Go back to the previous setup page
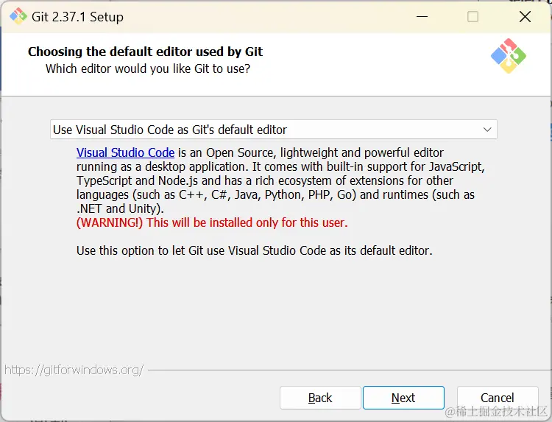The image size is (552, 422). coord(320,398)
